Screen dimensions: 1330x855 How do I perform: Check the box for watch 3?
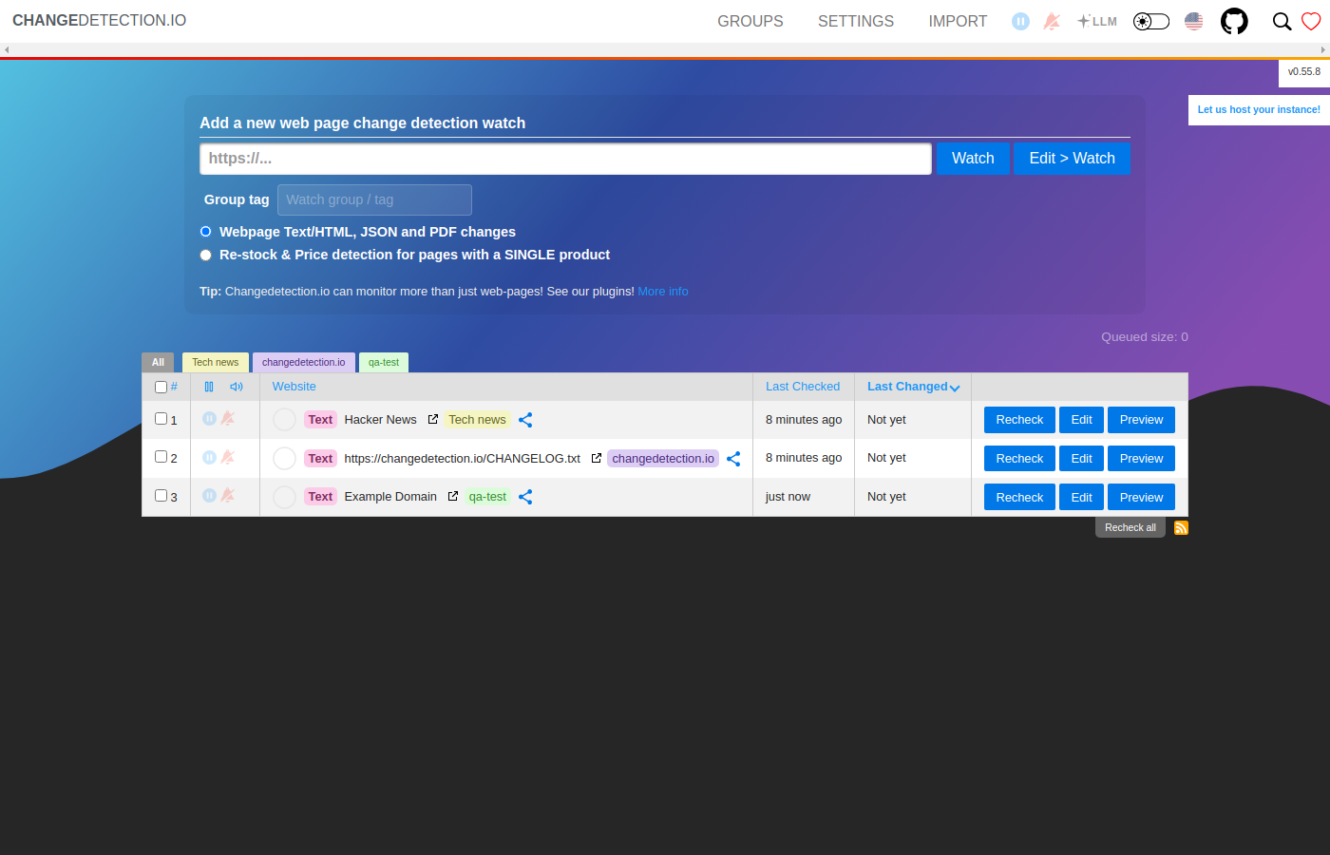click(161, 496)
